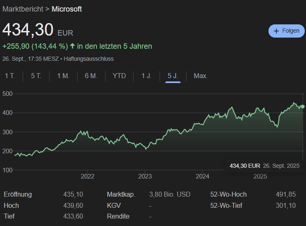This screenshot has width=306, height=226.
Task: Click the 500 y-axis label
Action: tap(7, 94)
